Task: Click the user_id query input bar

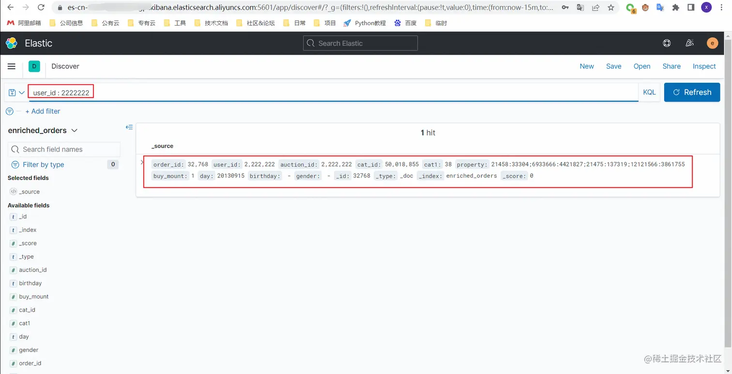Action: (x=334, y=92)
